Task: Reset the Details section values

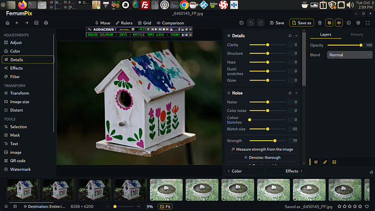Action: click(290, 36)
